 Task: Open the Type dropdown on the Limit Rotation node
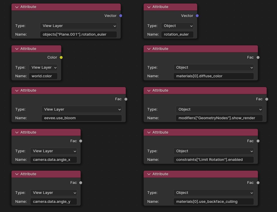click(214, 151)
